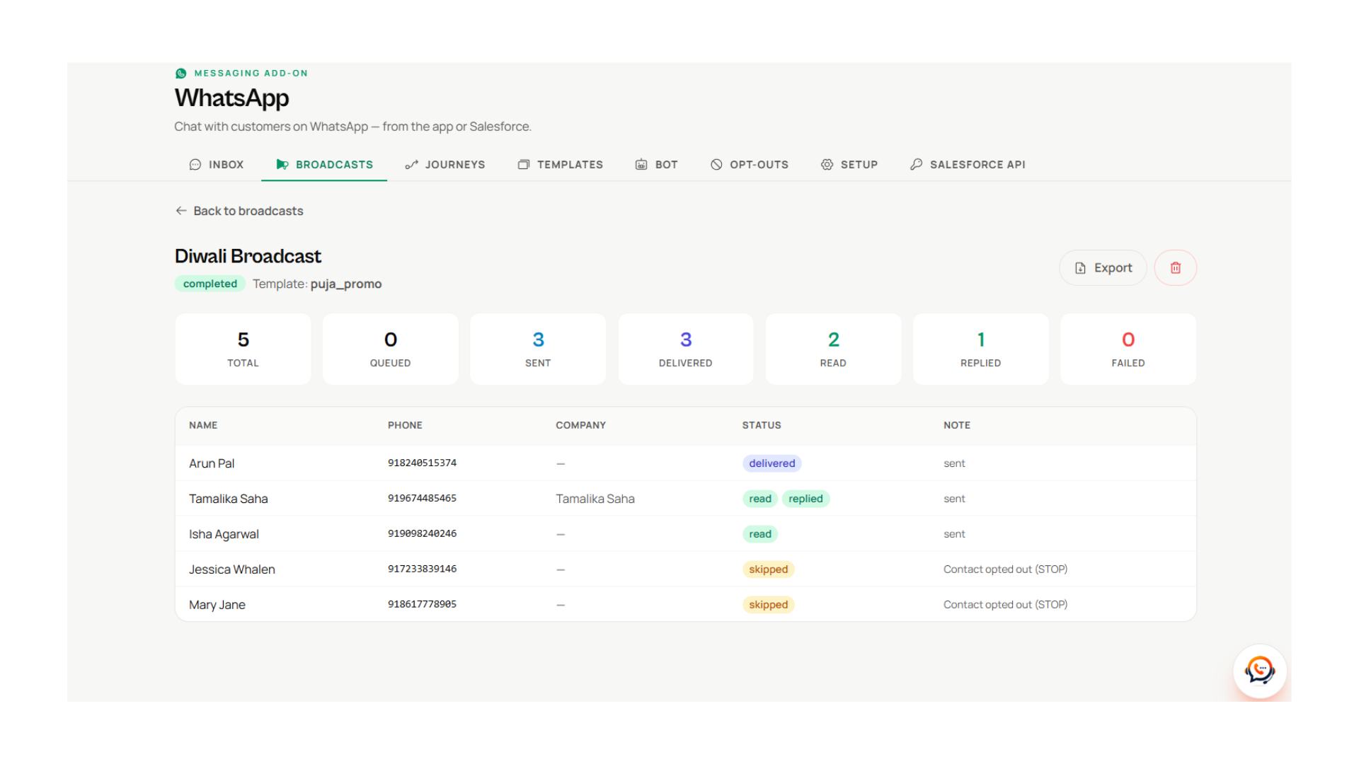1359x764 pixels.
Task: Click the read badge for Tamalika Saha
Action: tap(760, 499)
